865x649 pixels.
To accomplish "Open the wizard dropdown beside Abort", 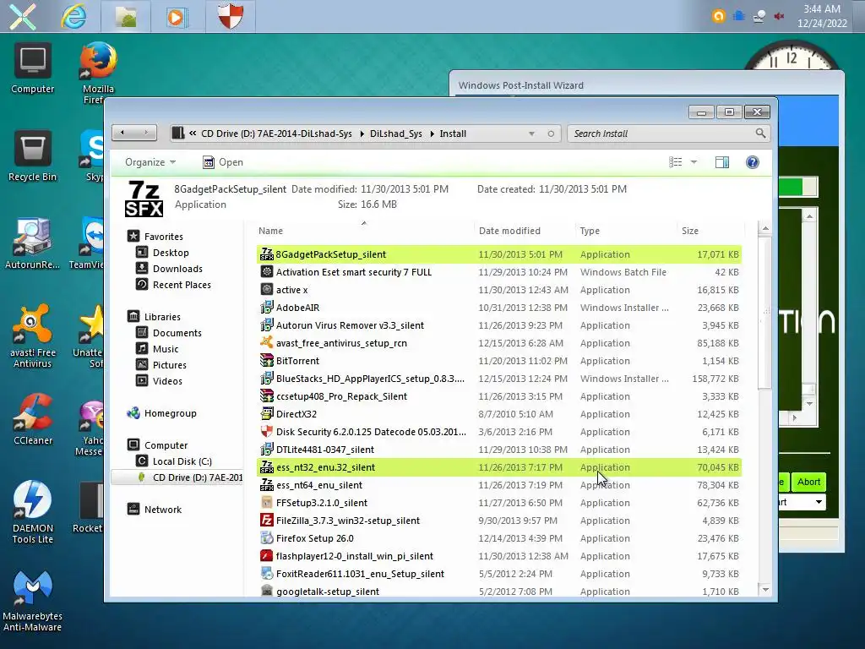I will tap(819, 502).
